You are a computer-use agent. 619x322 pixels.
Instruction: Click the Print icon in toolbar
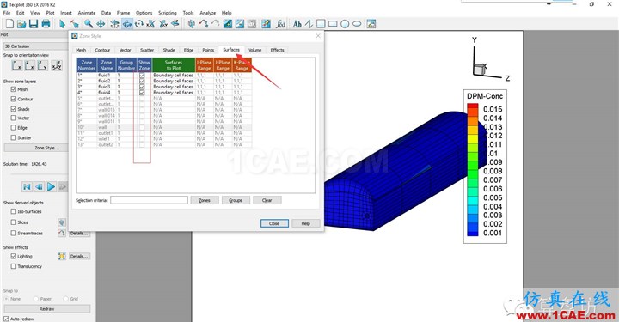pos(46,24)
